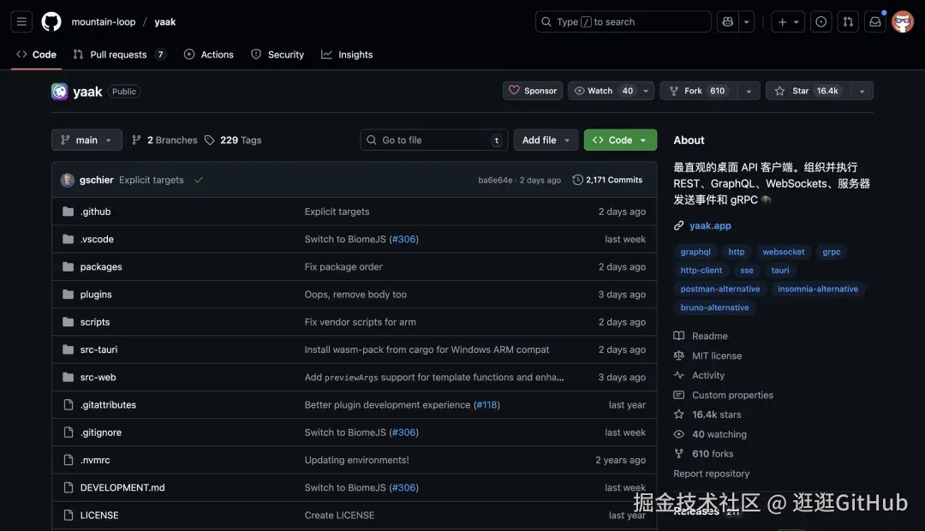Open the issues icon in header
The width and height of the screenshot is (925, 531).
coord(821,21)
